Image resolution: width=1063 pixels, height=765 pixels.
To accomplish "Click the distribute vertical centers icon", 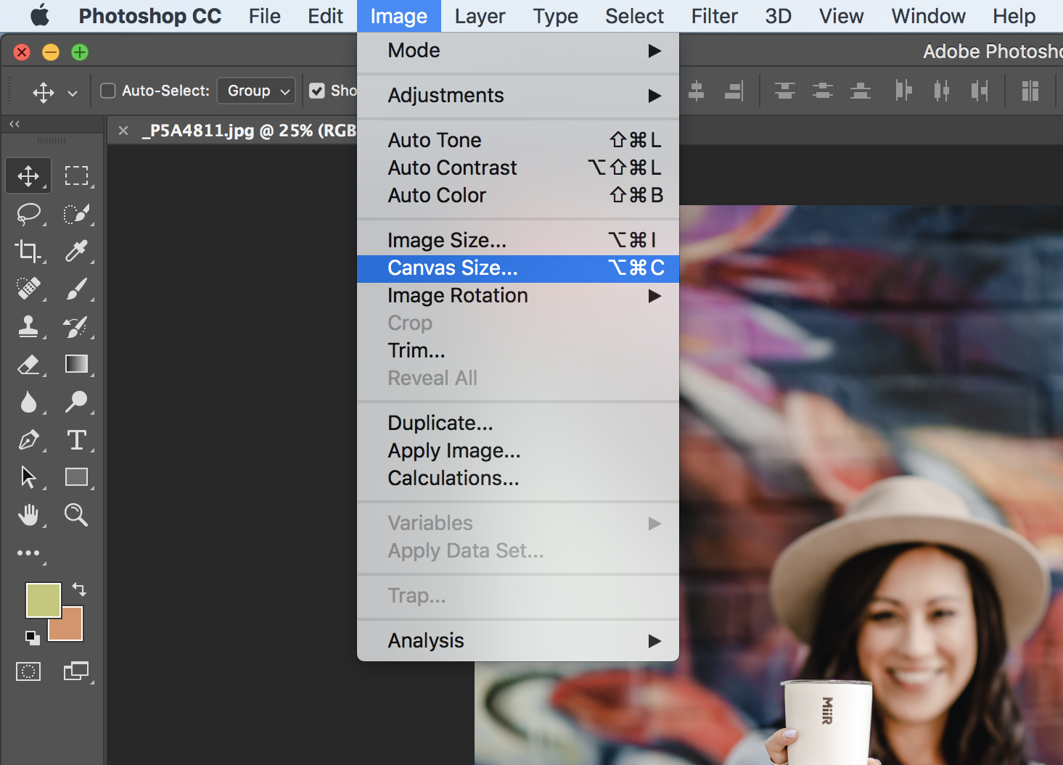I will pyautogui.click(x=822, y=91).
